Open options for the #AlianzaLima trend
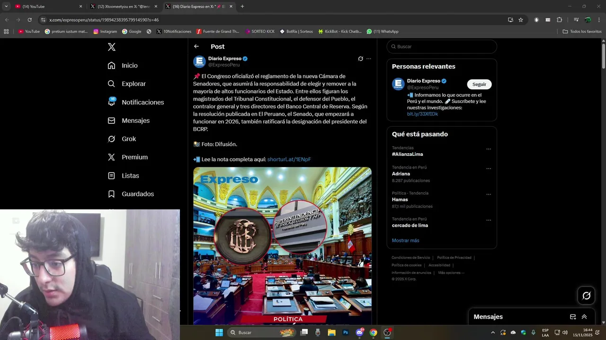The width and height of the screenshot is (606, 340). click(x=489, y=149)
